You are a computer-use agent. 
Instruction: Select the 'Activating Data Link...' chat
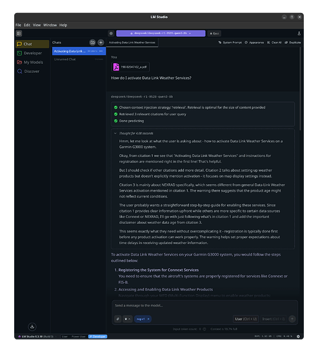click(79, 51)
